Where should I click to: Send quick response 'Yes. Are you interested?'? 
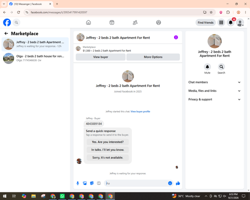[107, 142]
